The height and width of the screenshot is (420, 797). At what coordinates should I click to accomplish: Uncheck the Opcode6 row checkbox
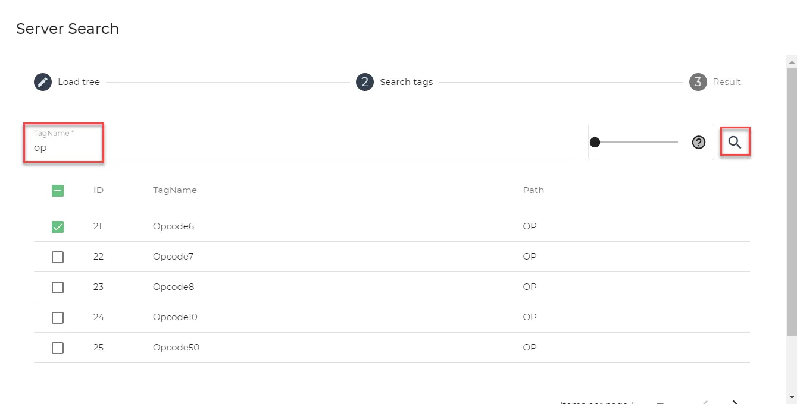(x=58, y=227)
